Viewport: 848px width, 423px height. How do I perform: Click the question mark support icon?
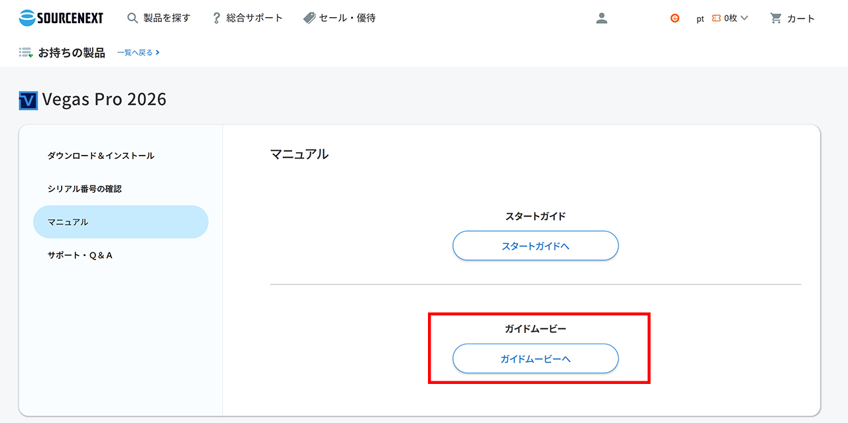(x=216, y=19)
